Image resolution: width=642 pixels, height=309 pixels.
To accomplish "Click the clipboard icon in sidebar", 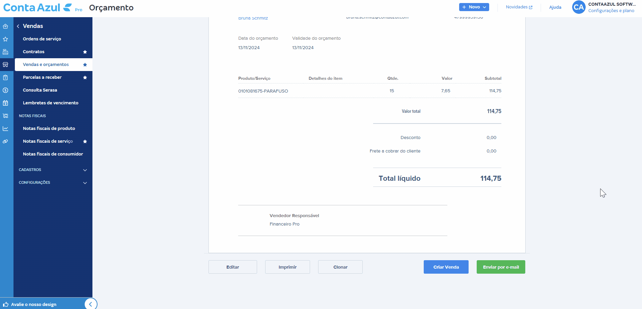I will point(5,77).
